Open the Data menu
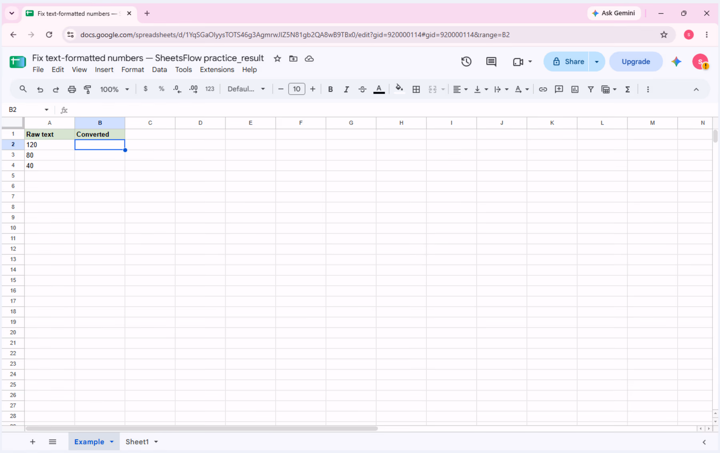The image size is (720, 453). 159,70
